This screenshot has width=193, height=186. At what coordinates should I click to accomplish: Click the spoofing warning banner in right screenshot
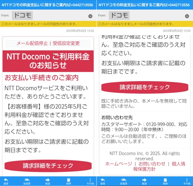[145, 24]
